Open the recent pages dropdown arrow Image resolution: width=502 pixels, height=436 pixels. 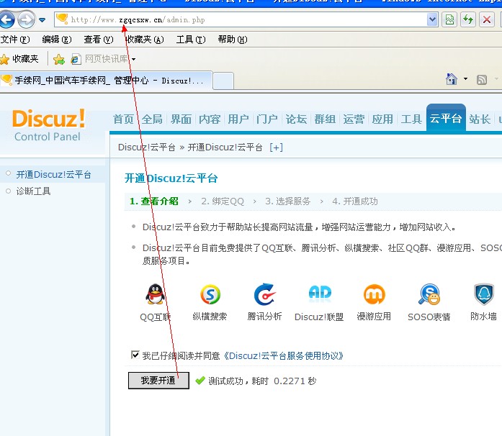point(42,20)
